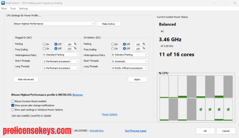Click the last efficiency core leaf icon
The width and height of the screenshot is (239, 138).
click(x=228, y=109)
